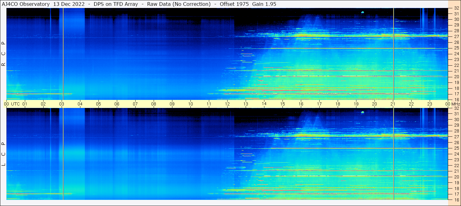Click the 16 MHz tick in the LCP panel scale
This screenshot has height=206, width=461.
click(456, 200)
